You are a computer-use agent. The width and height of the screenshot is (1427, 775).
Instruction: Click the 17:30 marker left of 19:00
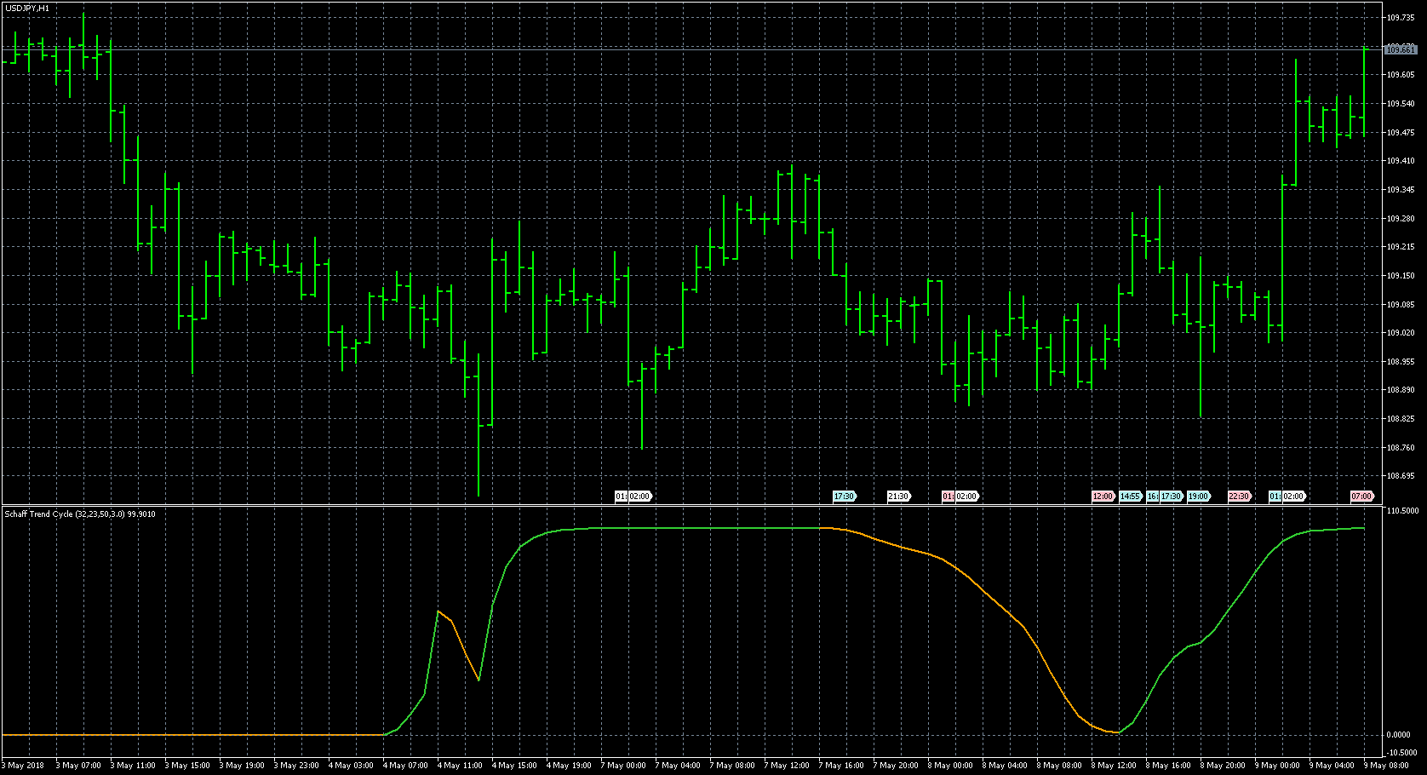(1172, 497)
